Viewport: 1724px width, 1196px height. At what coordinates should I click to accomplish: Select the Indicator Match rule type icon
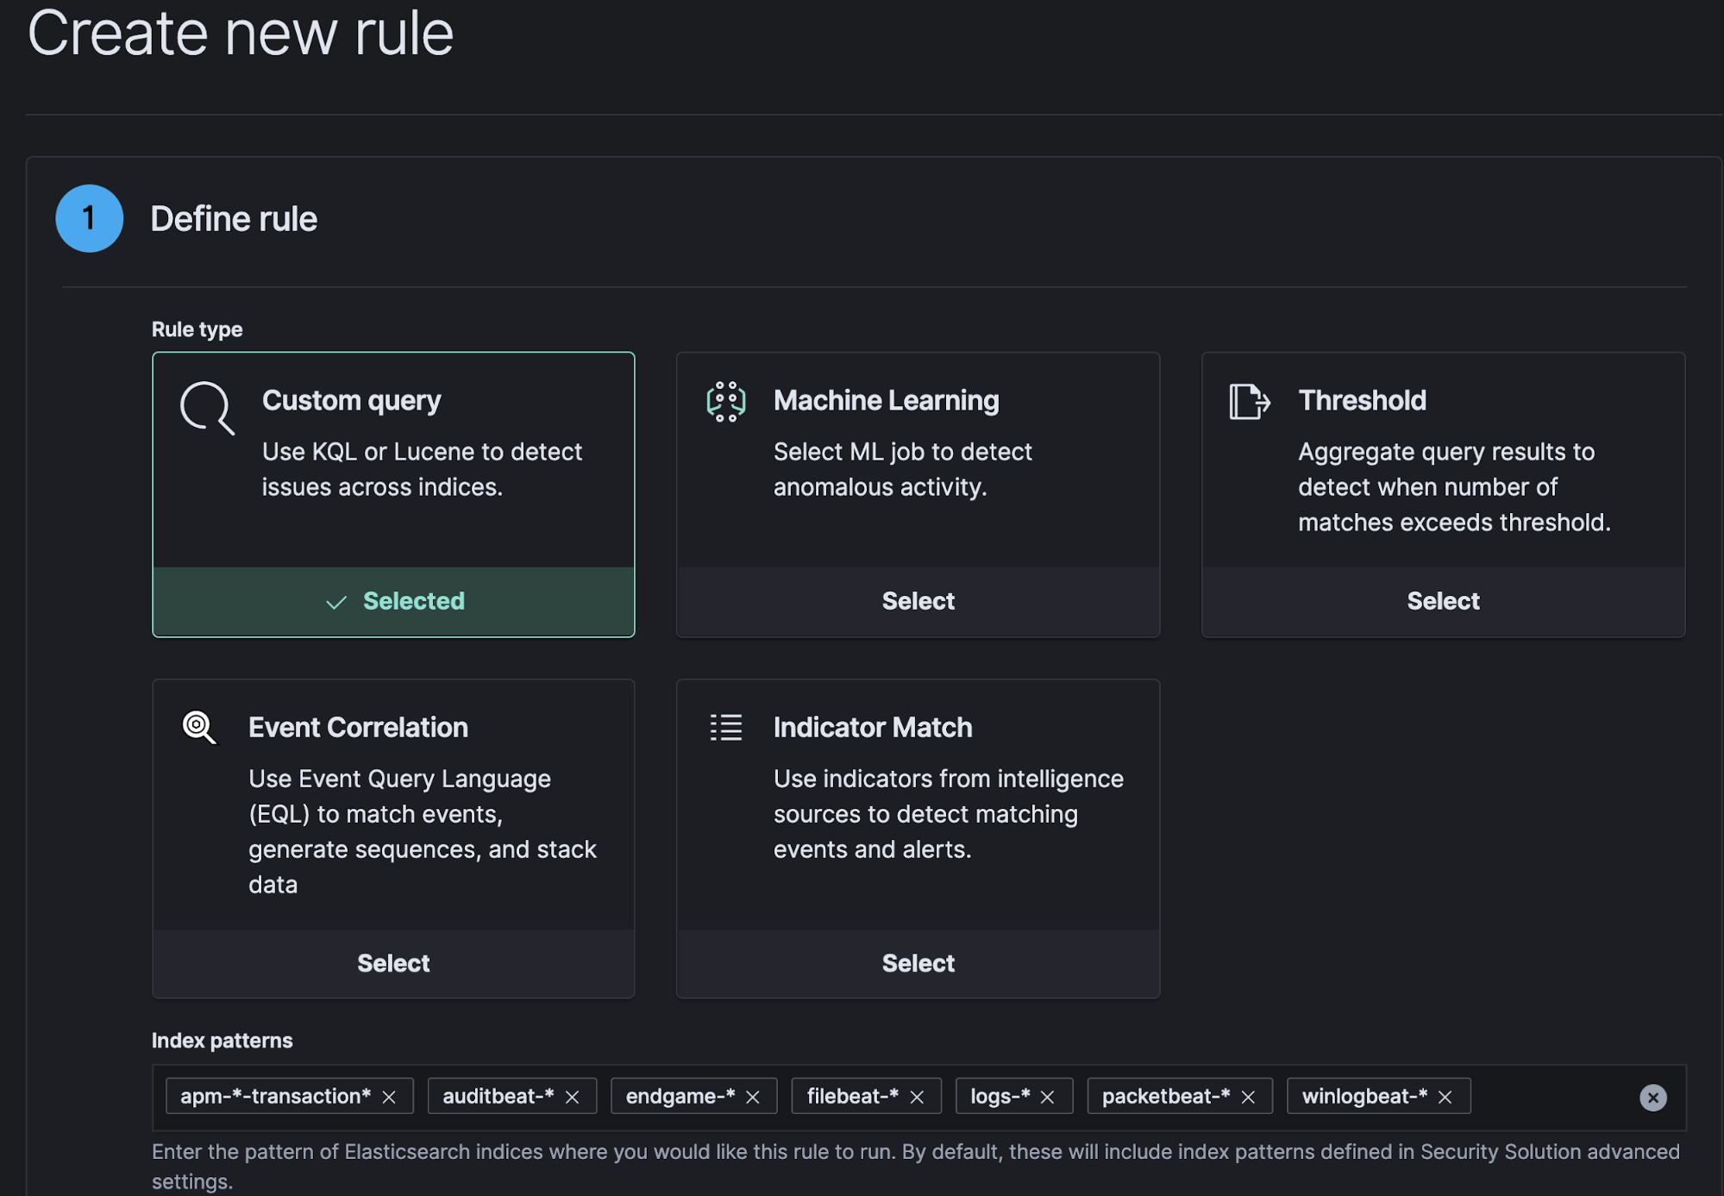tap(727, 727)
